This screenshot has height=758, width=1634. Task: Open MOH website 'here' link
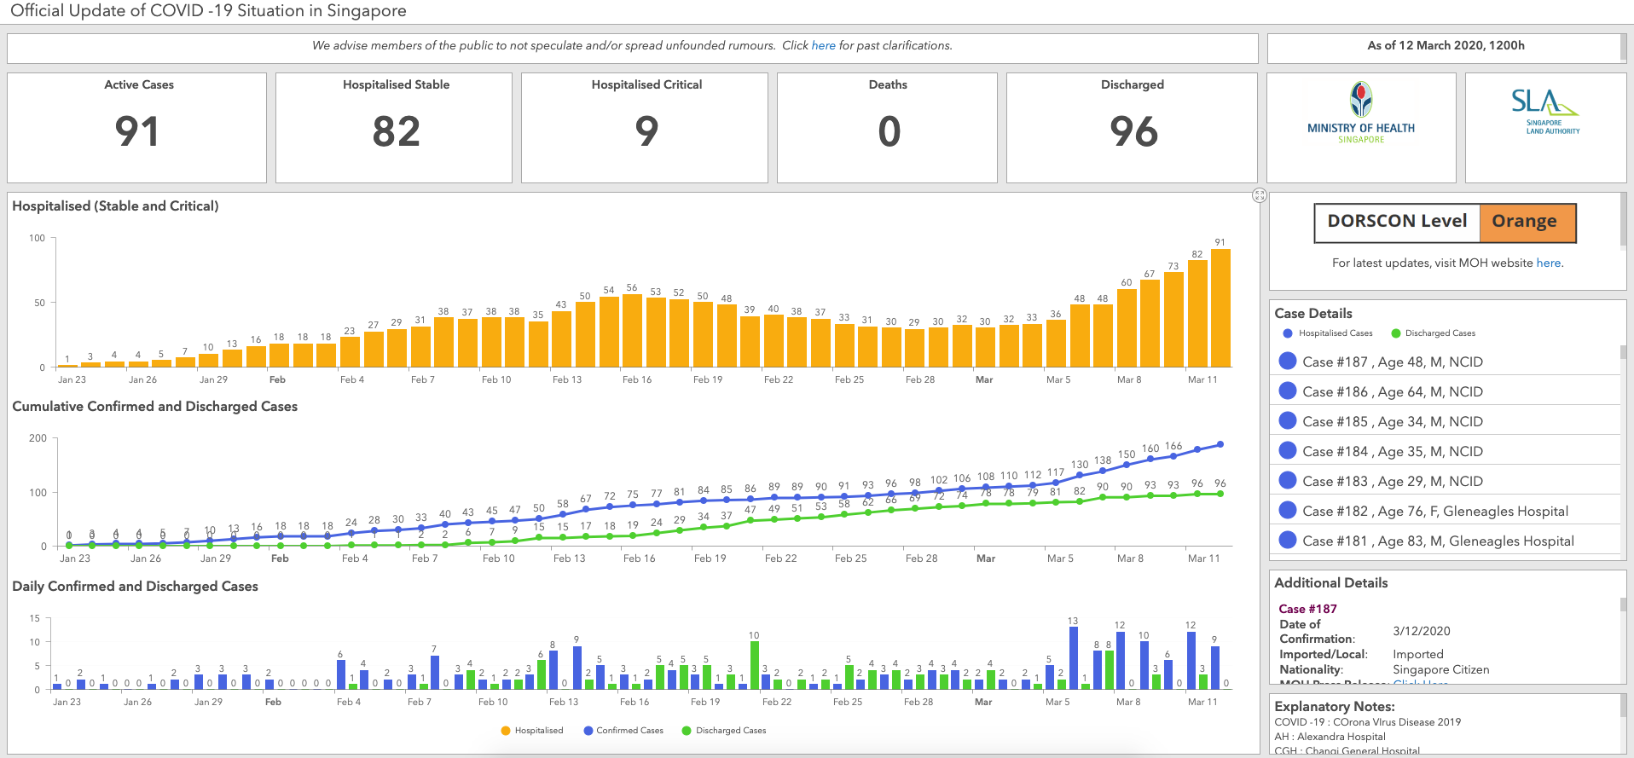pyautogui.click(x=1549, y=263)
